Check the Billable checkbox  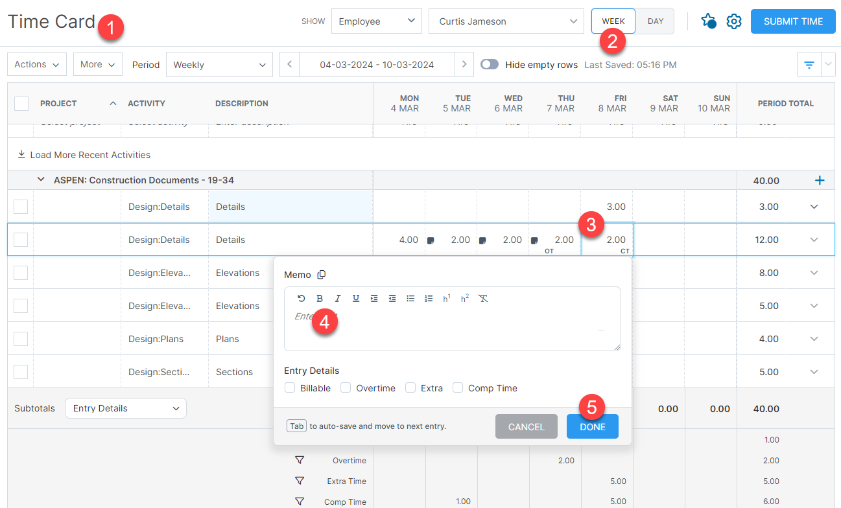(x=290, y=387)
